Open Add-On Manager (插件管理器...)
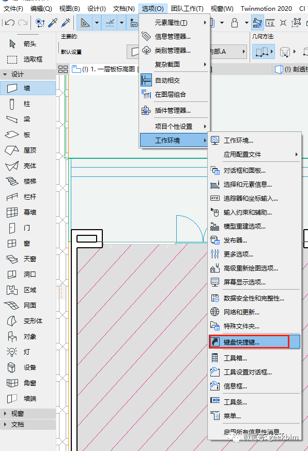The height and width of the screenshot is (451, 308). tap(174, 111)
